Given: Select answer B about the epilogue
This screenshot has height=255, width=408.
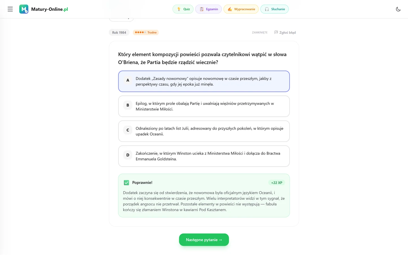Looking at the screenshot, I should point(204,106).
